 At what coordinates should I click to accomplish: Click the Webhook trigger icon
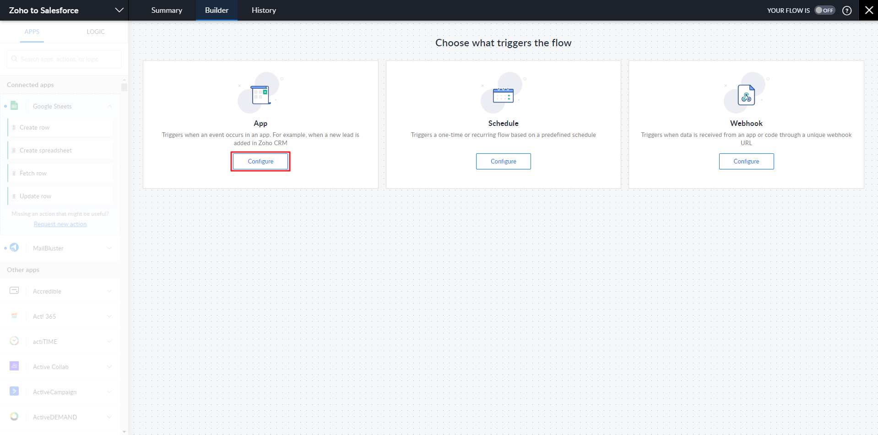(x=746, y=95)
